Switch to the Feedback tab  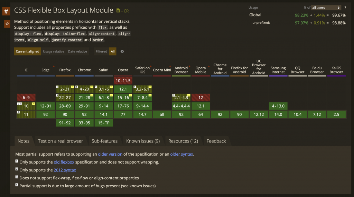tap(216, 141)
